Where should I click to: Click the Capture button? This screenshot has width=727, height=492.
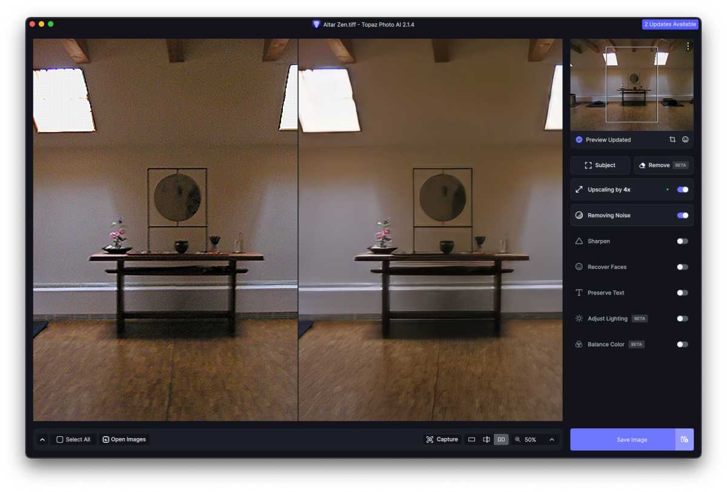click(442, 439)
